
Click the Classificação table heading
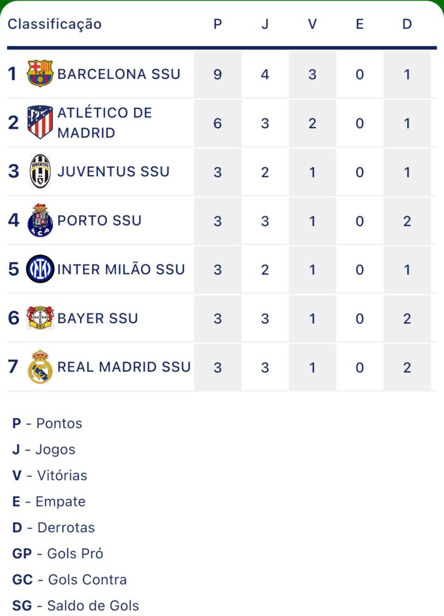[x=55, y=24]
